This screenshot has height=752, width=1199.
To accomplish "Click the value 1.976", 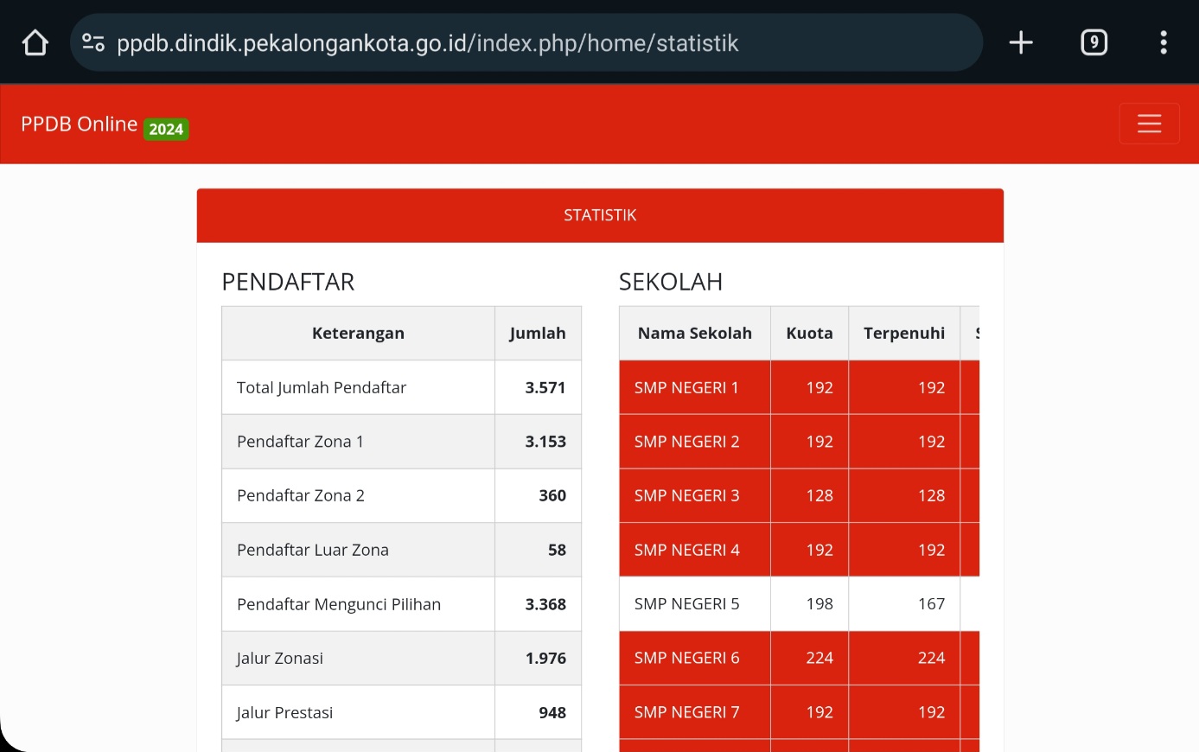I will [x=545, y=659].
